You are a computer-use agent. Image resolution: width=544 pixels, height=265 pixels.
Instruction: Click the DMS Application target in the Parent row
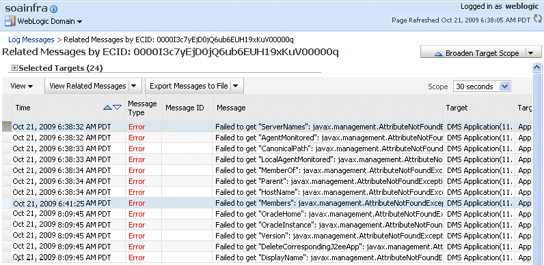480,182
